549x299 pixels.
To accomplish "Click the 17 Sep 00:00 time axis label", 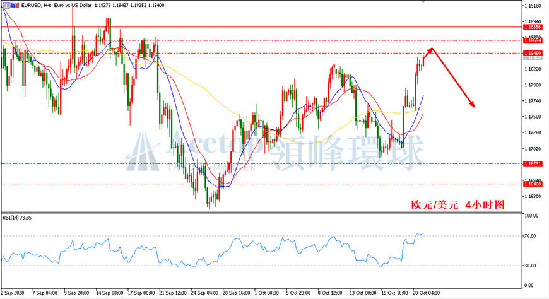I will (x=141, y=293).
